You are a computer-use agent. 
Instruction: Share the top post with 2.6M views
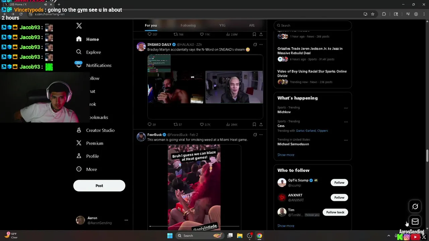[x=261, y=34]
